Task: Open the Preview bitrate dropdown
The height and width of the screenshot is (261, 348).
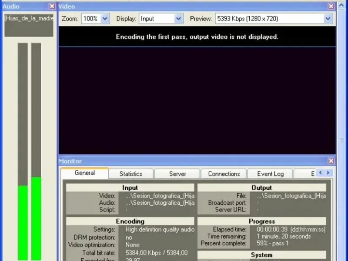Action: pyautogui.click(x=328, y=19)
